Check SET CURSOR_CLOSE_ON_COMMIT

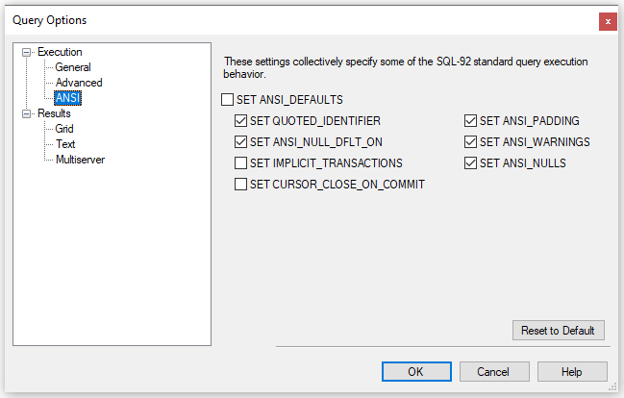(241, 185)
